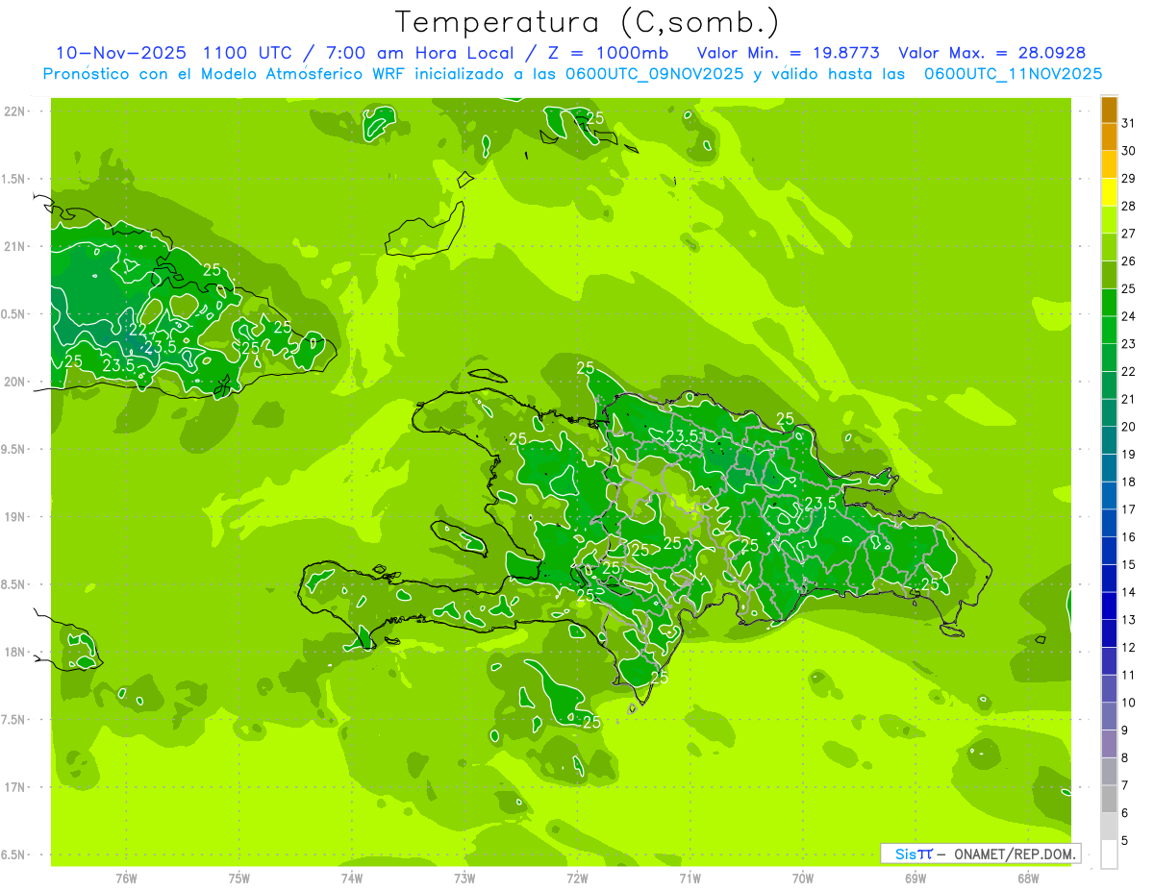This screenshot has height=891, width=1154.
Task: Click the '19N' latitude axis label
Action: pos(16,517)
